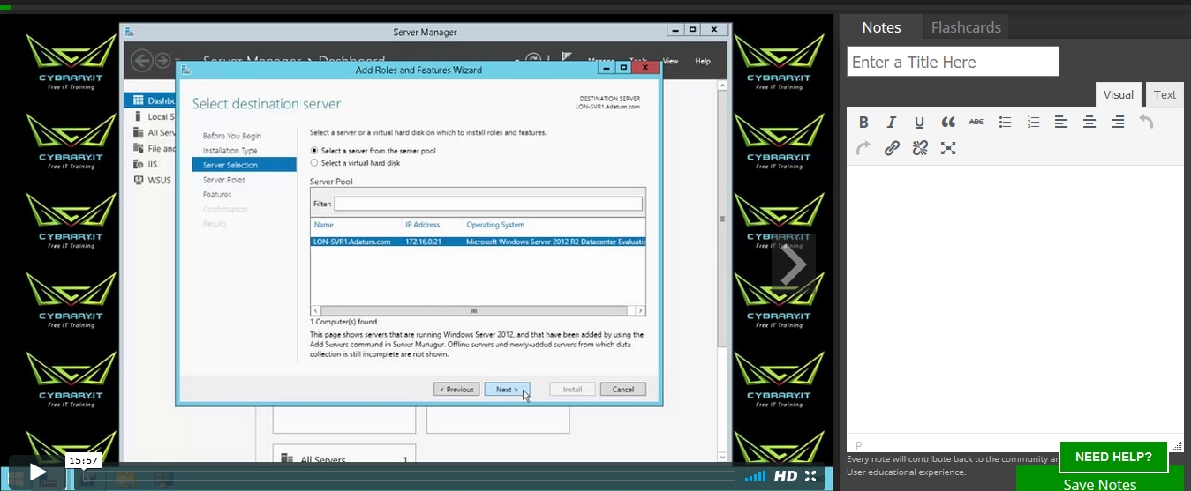This screenshot has height=491, width=1191.
Task: Select the Visual editor tab
Action: tap(1118, 94)
